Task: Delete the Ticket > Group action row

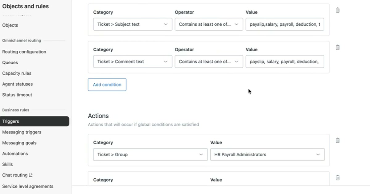Action: [x=338, y=141]
